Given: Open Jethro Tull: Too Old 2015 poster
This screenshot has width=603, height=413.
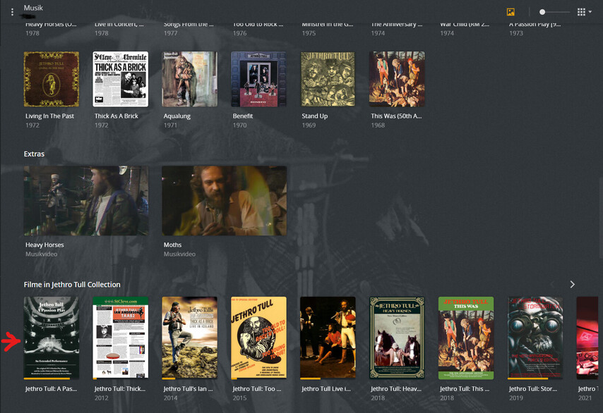Looking at the screenshot, I should (258, 338).
